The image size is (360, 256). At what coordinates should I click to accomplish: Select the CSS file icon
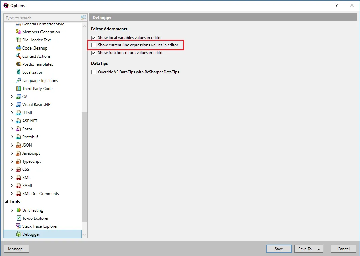click(x=18, y=169)
